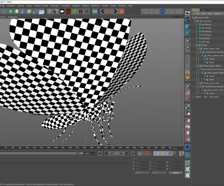This screenshot has width=224, height=186.
Task: Open the RealFlow menu
Action: 96,6
